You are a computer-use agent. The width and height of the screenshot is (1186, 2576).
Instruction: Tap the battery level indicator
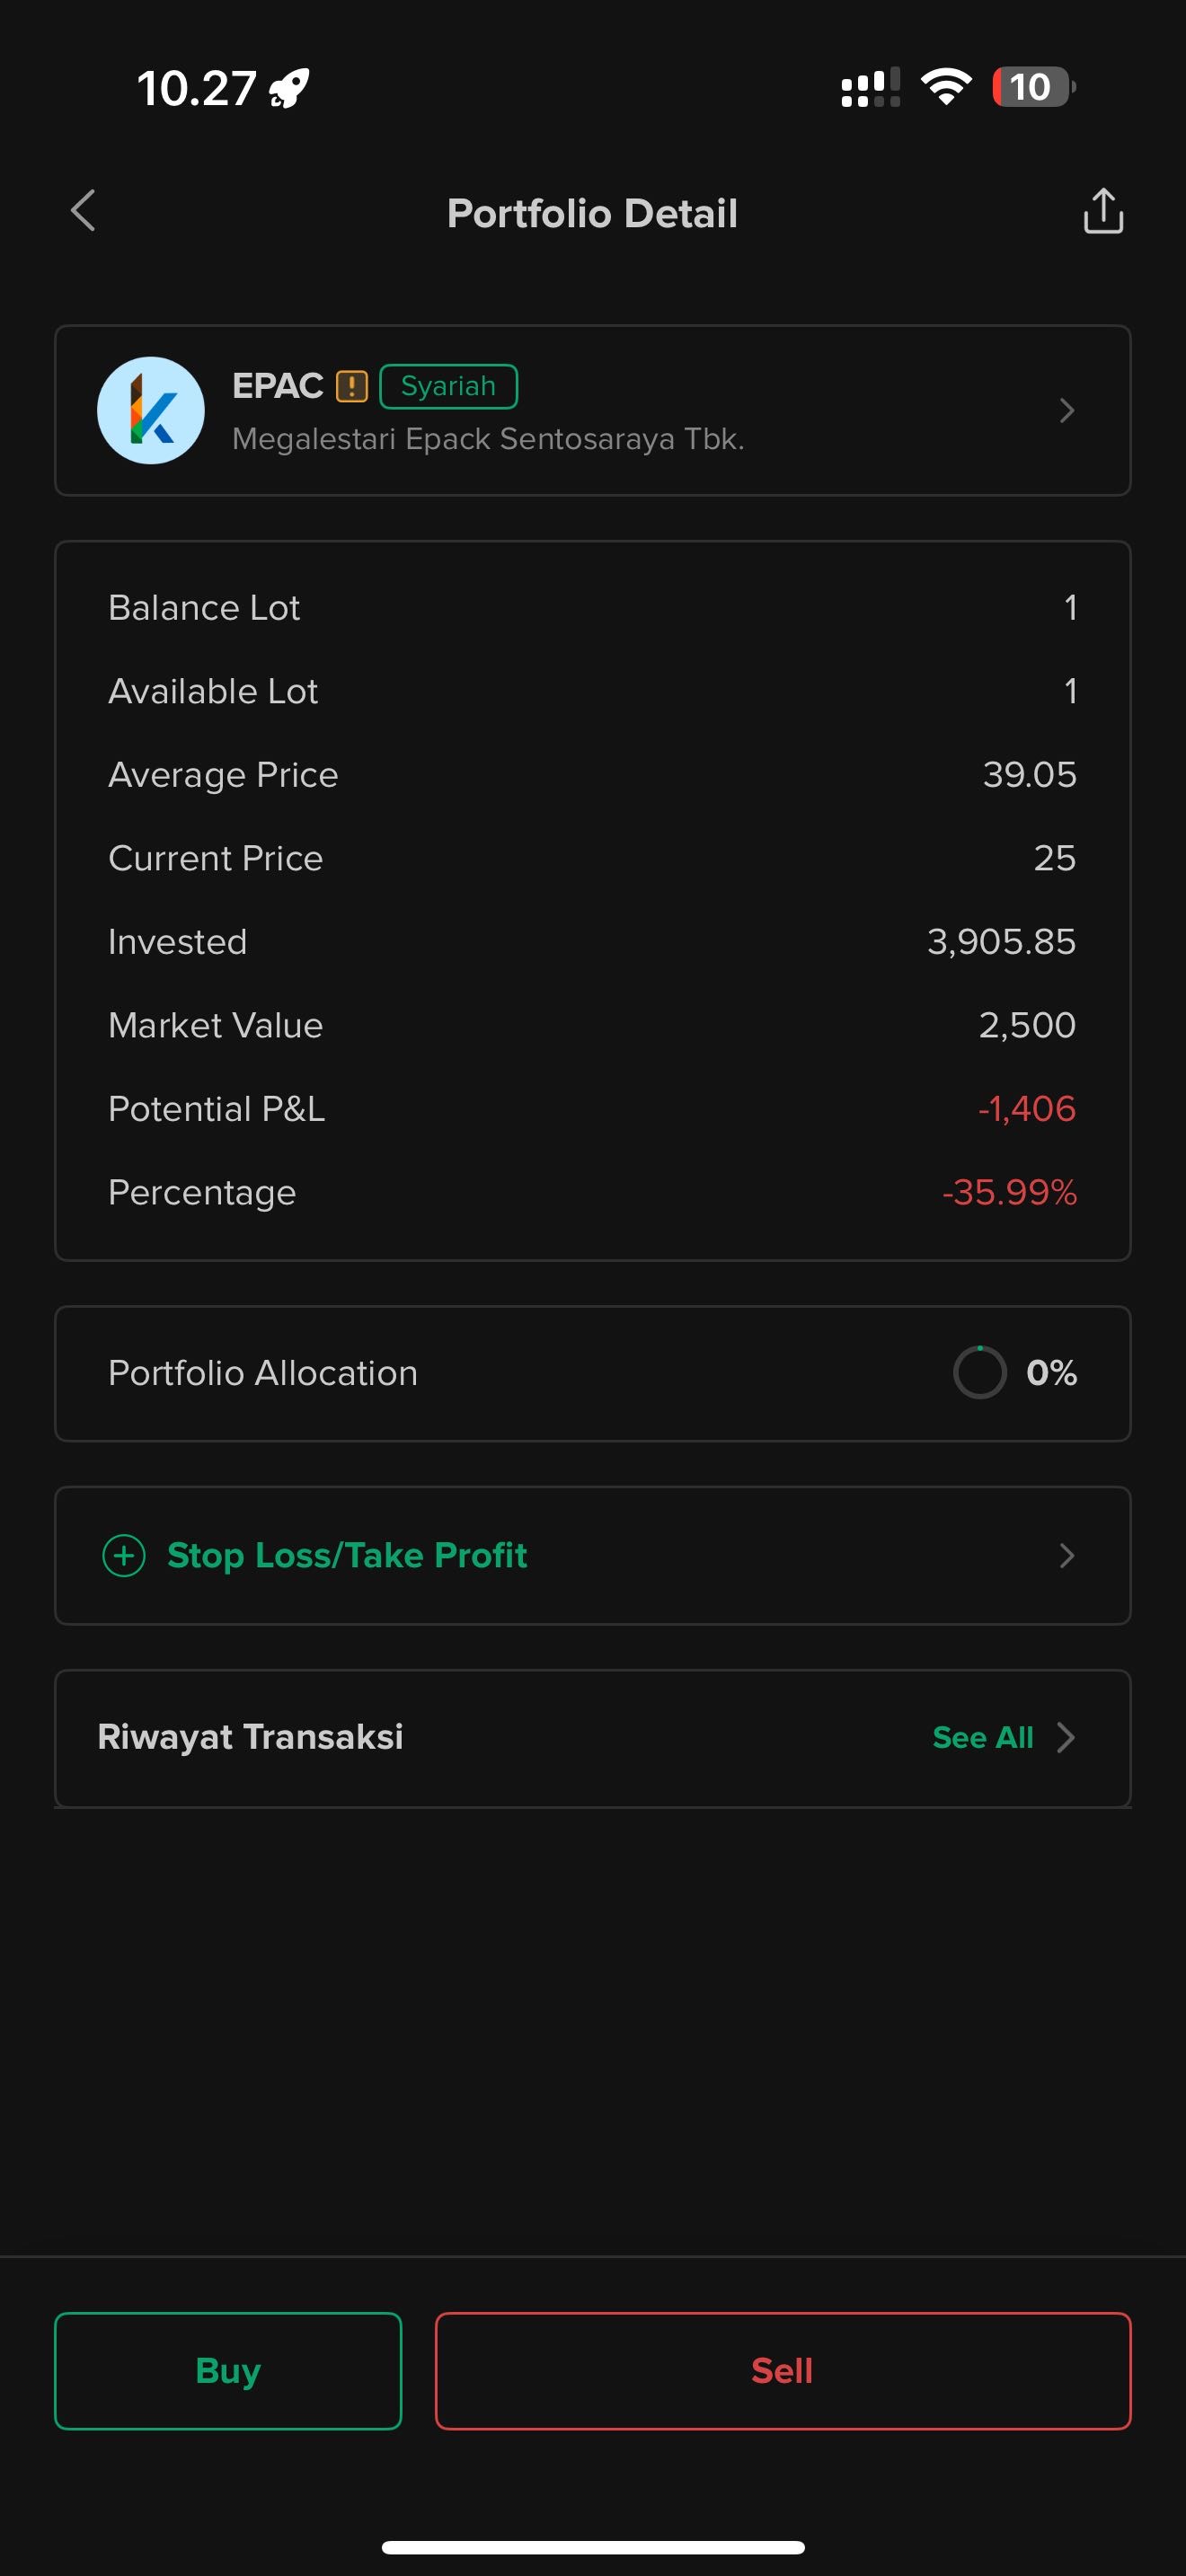tap(1032, 87)
